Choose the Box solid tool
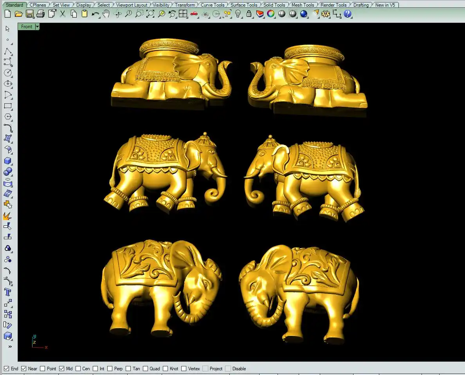 tap(8, 161)
